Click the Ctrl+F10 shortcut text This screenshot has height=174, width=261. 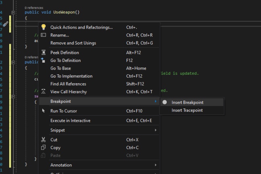134,111
